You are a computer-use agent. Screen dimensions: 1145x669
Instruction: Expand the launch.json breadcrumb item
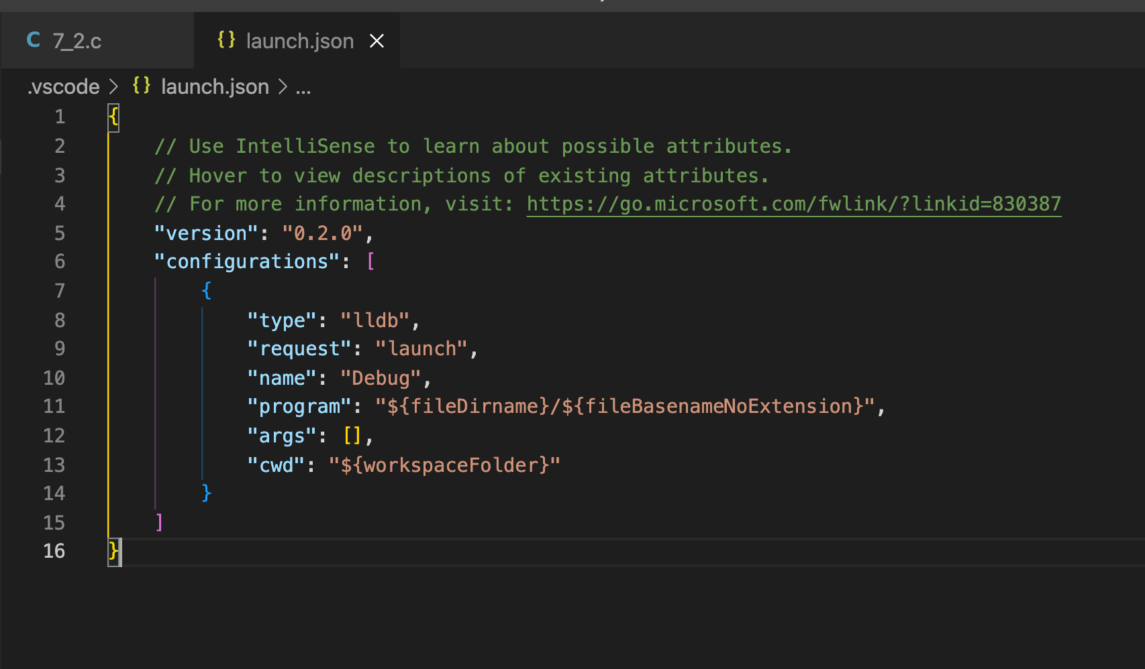coord(215,86)
